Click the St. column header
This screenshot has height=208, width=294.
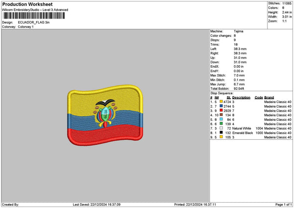pyautogui.click(x=229, y=98)
